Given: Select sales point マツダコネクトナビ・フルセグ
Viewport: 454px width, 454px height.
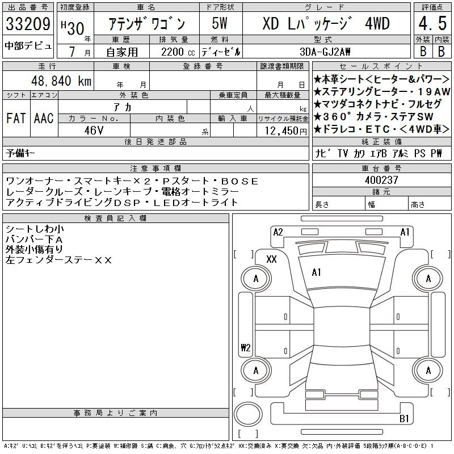Looking at the screenshot, I should pyautogui.click(x=377, y=104).
